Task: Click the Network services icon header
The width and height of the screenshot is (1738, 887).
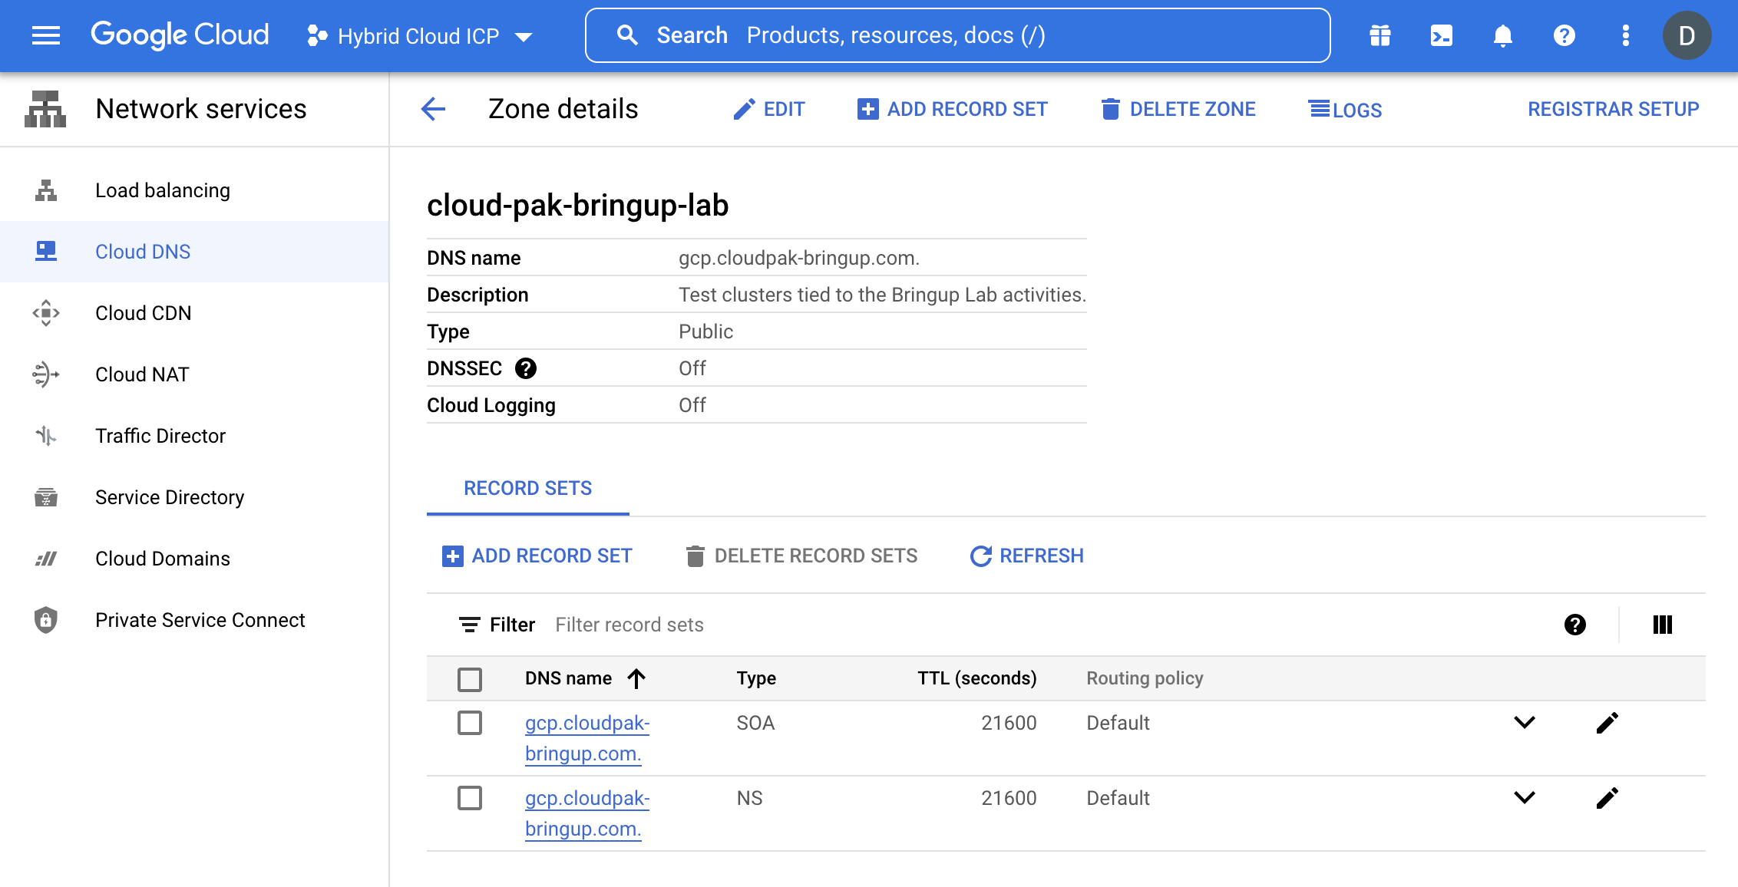Action: 45,109
